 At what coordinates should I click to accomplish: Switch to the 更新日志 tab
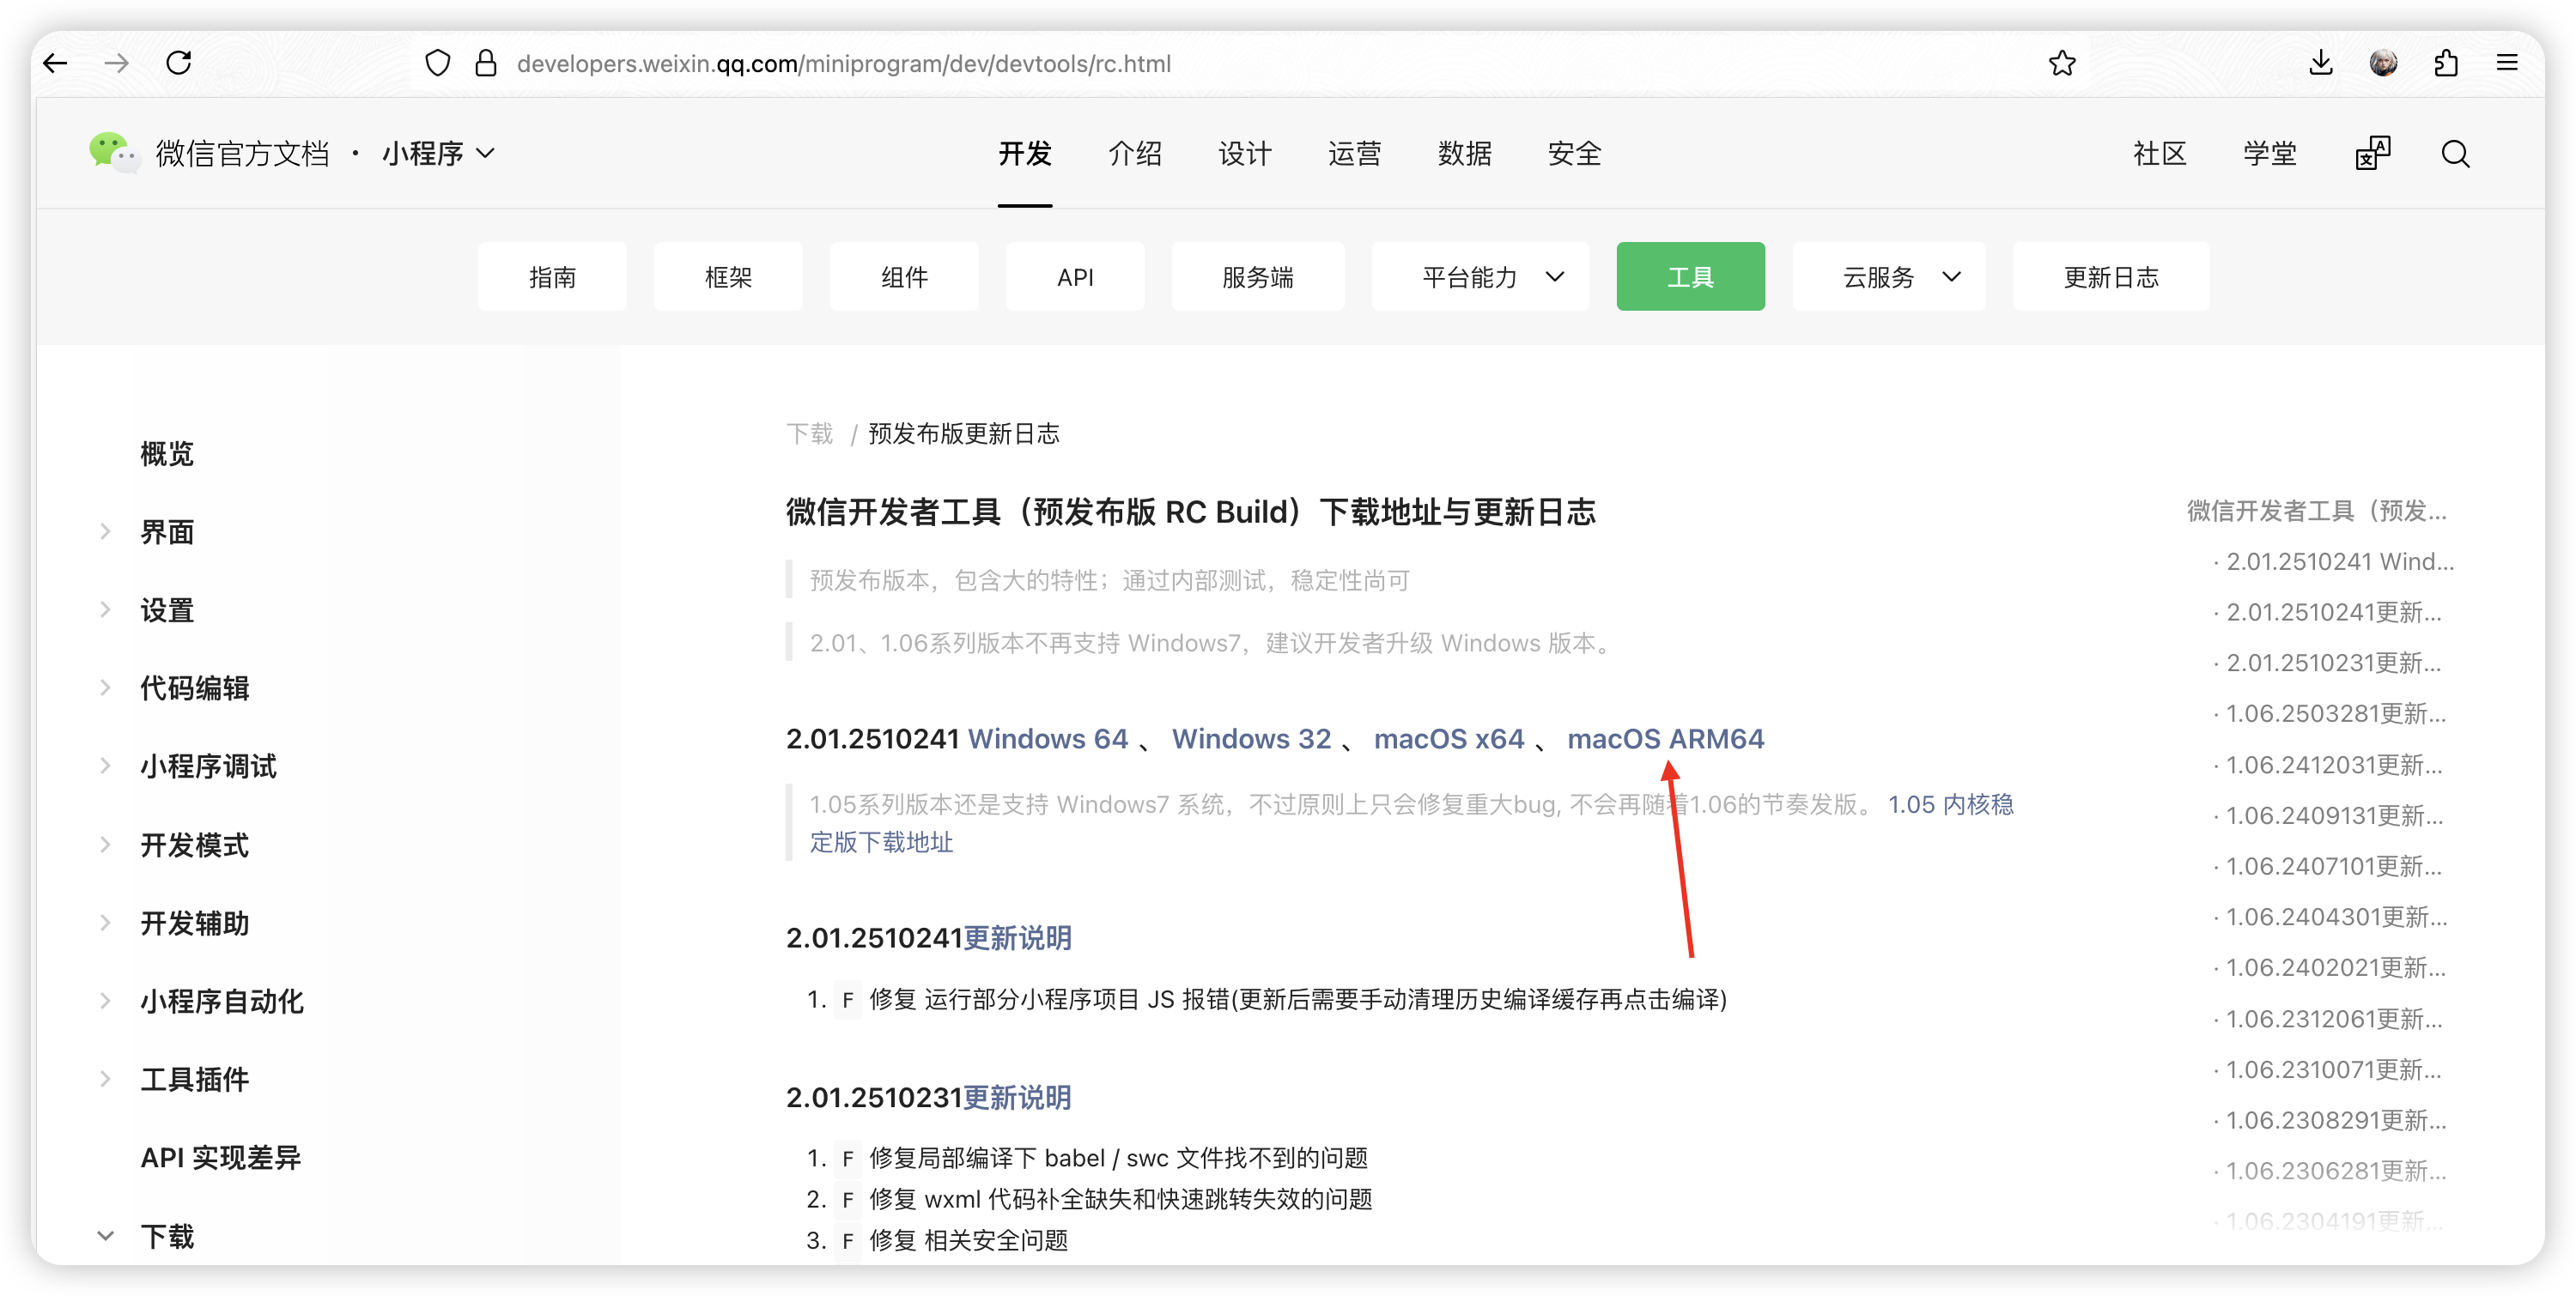point(2111,276)
